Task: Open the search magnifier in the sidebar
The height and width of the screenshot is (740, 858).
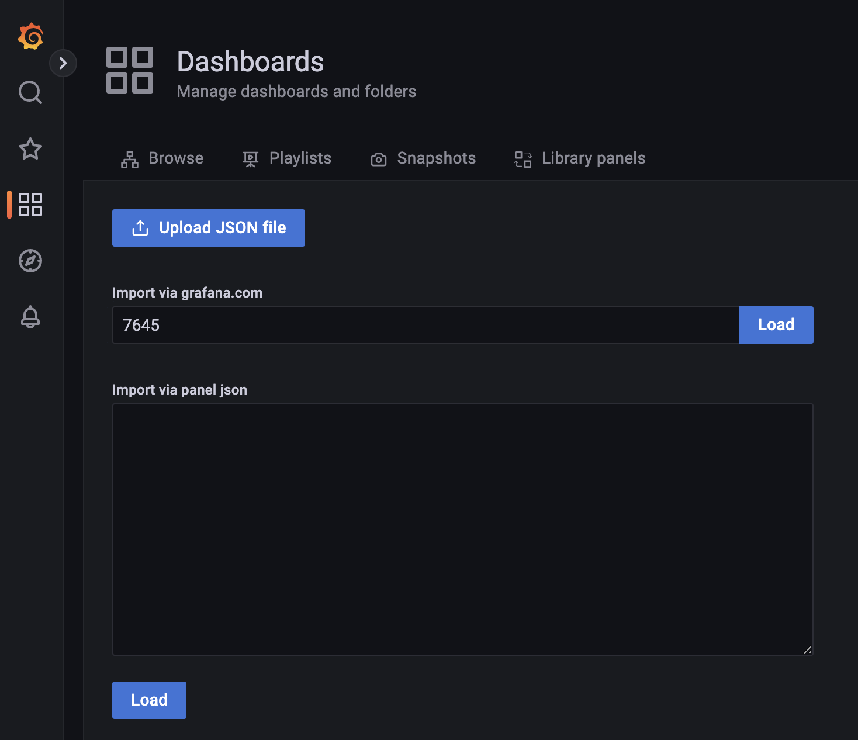Action: pos(30,92)
